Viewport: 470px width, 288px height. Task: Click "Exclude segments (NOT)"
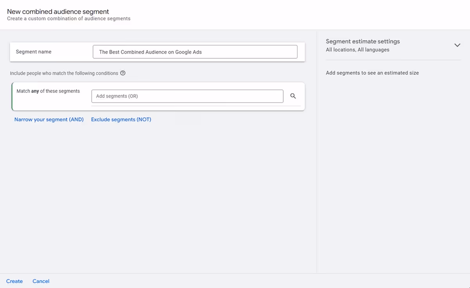pyautogui.click(x=121, y=119)
